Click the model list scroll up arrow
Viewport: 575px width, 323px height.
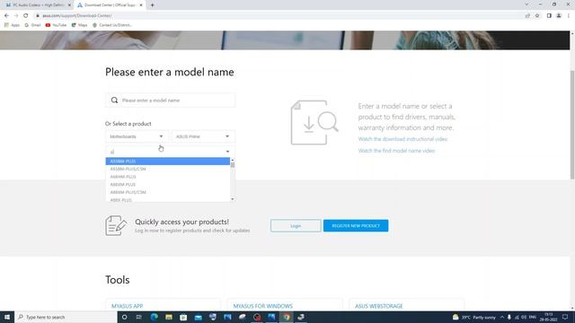[x=233, y=160]
